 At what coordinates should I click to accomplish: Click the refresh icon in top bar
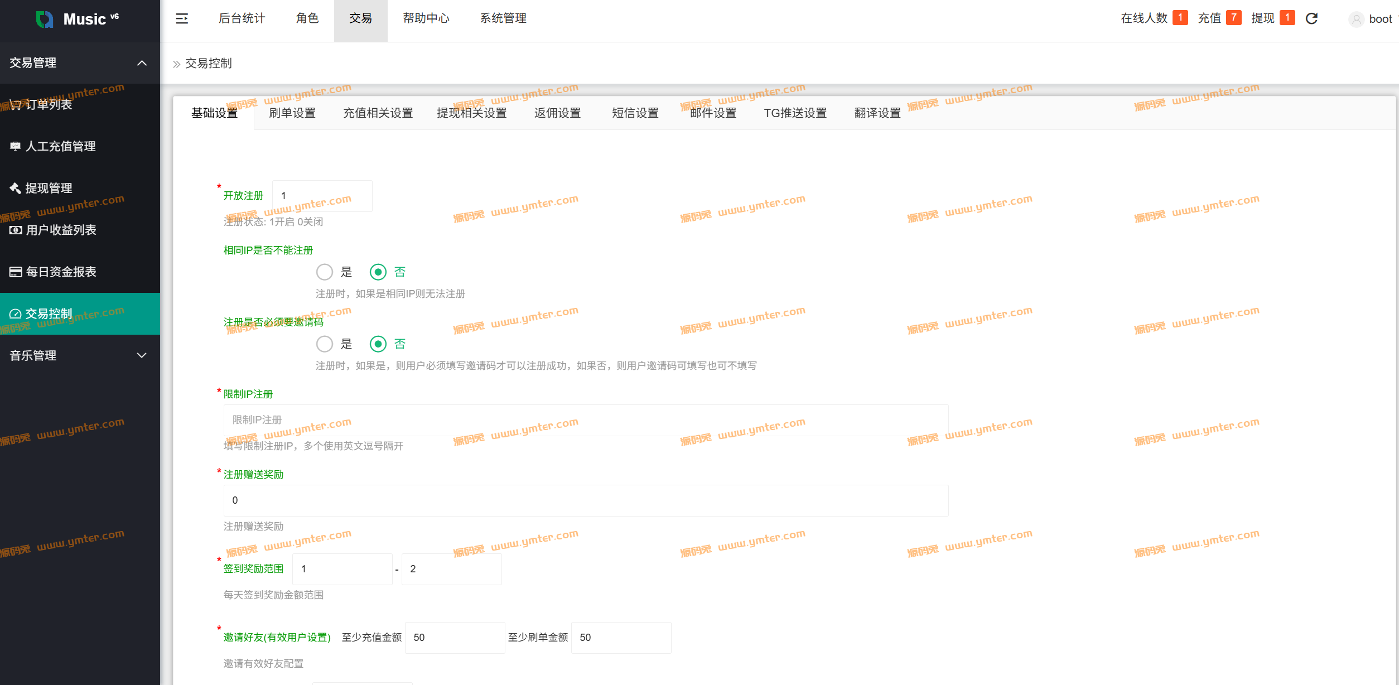pyautogui.click(x=1311, y=18)
